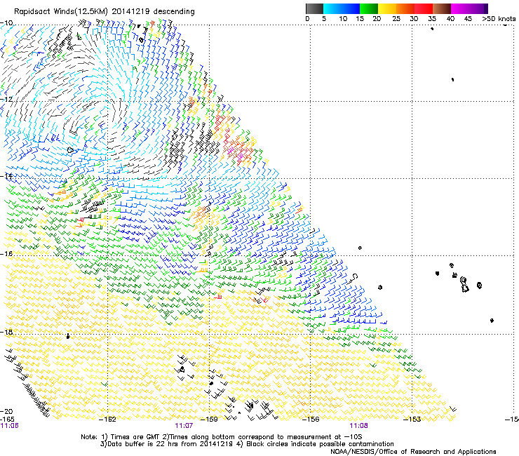The width and height of the screenshot is (519, 456).
Task: Click the legend value '35' under color bar
Action: 432,19
